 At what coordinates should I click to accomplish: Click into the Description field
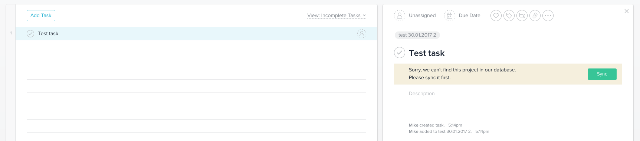pyautogui.click(x=508, y=100)
